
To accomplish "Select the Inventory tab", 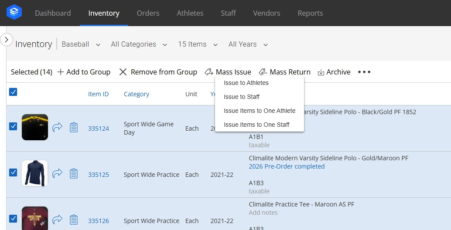I will [103, 13].
